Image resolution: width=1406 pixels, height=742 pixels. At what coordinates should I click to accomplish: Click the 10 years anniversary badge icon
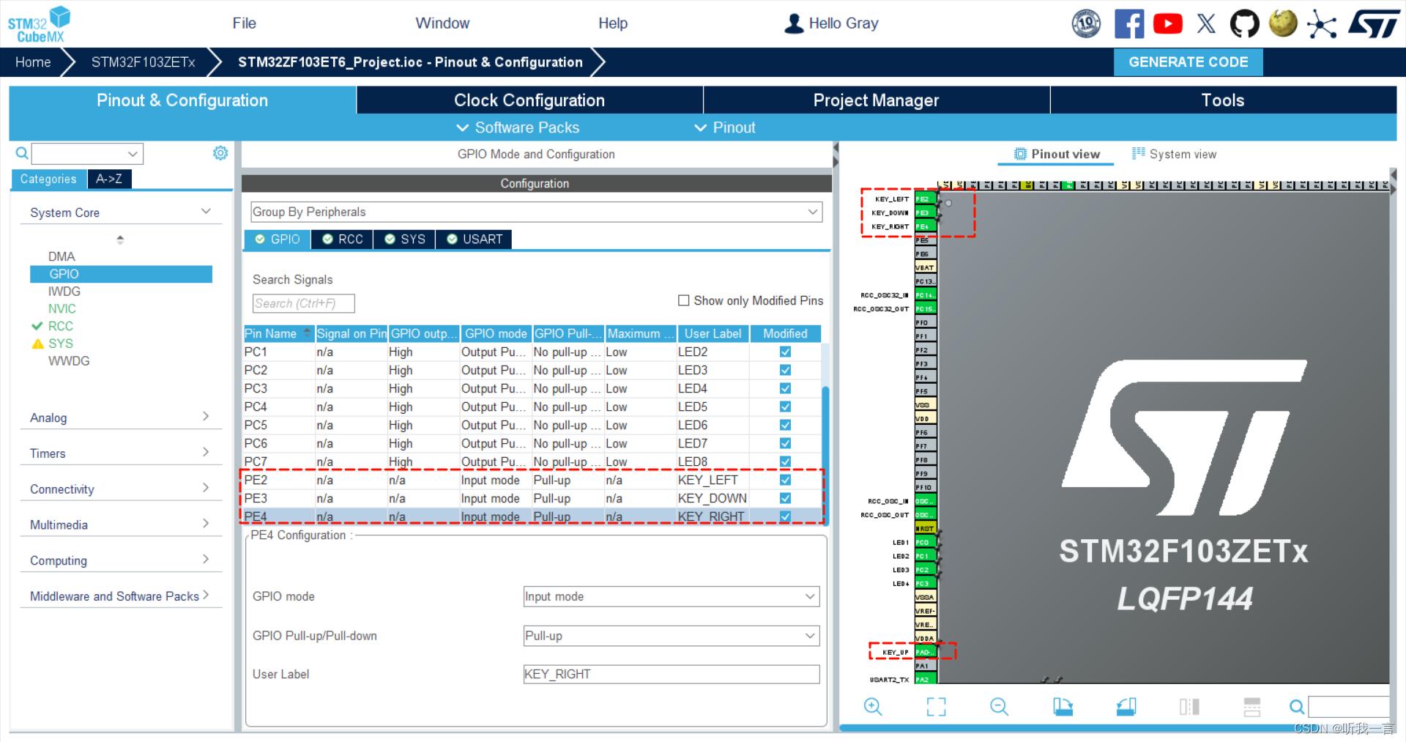1086,23
